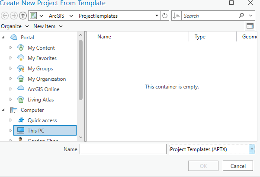260x177 pixels.
Task: Toggle the details panel view icon
Action: click(250, 26)
